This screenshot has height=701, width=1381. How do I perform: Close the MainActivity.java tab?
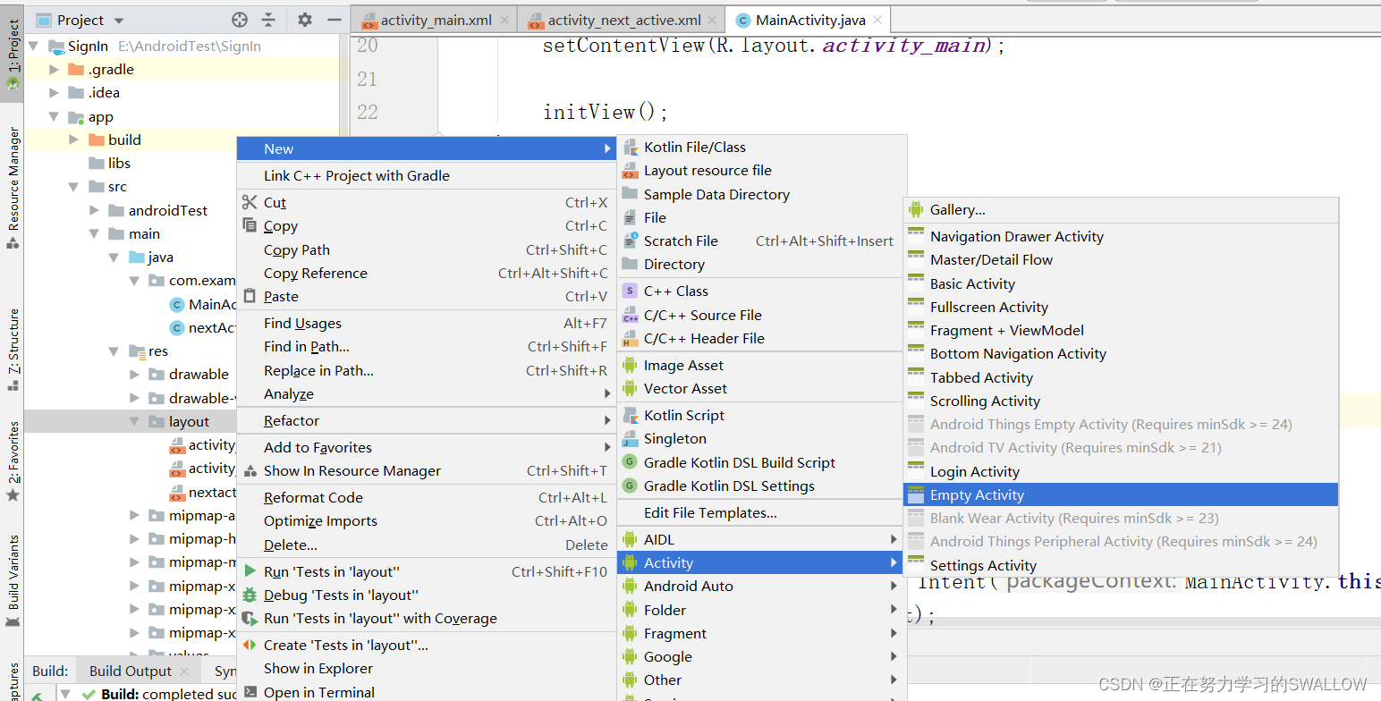[877, 20]
